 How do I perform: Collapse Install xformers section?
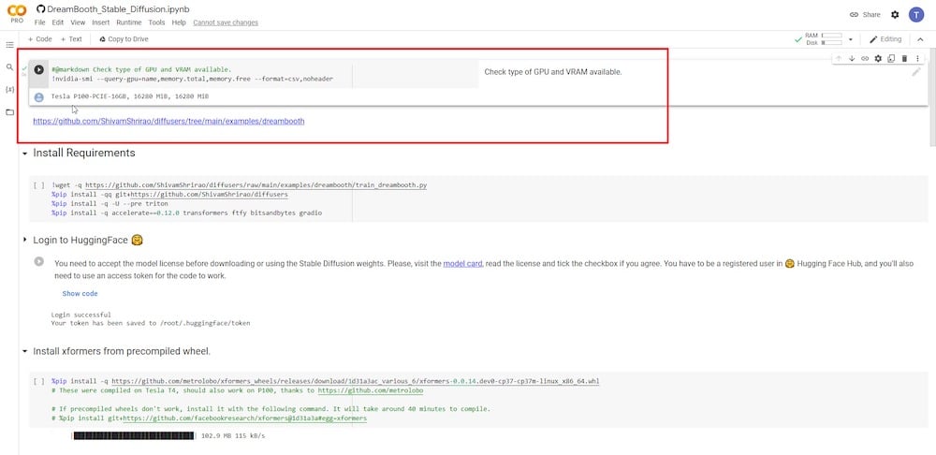tap(24, 352)
